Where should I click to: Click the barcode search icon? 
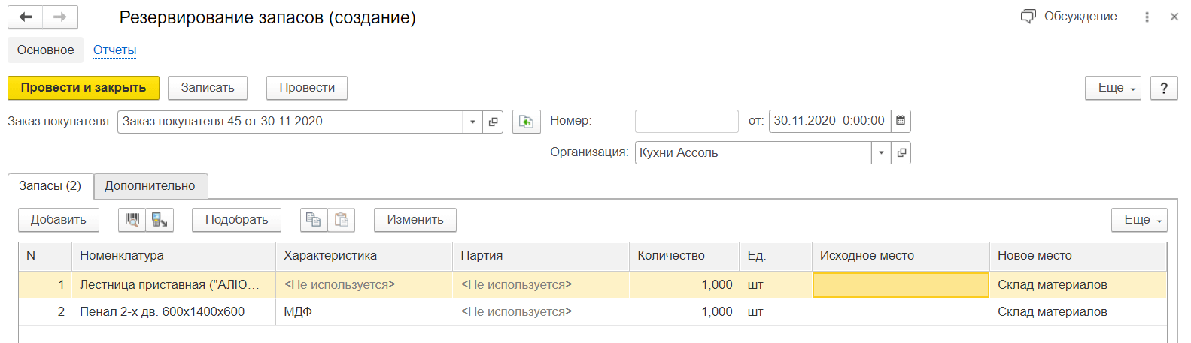click(x=132, y=220)
